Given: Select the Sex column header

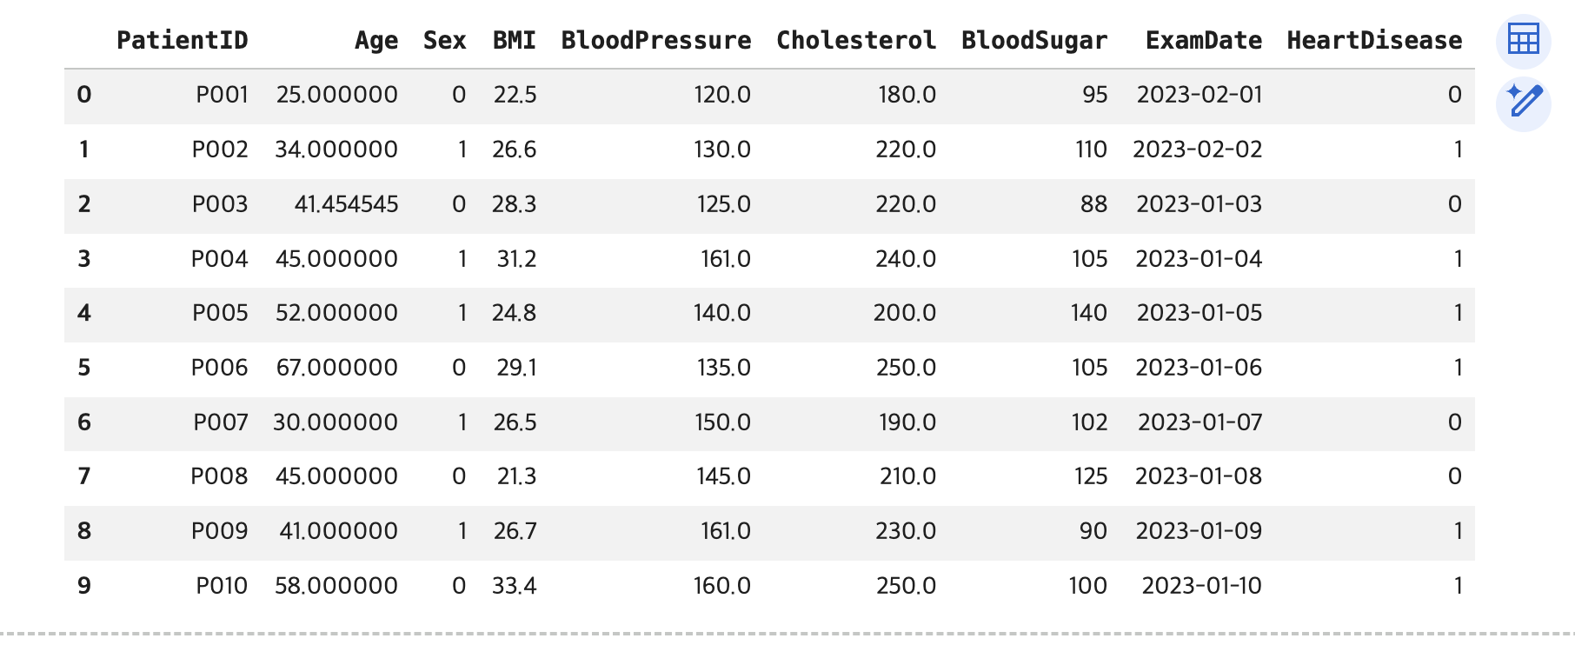Looking at the screenshot, I should pyautogui.click(x=444, y=40).
